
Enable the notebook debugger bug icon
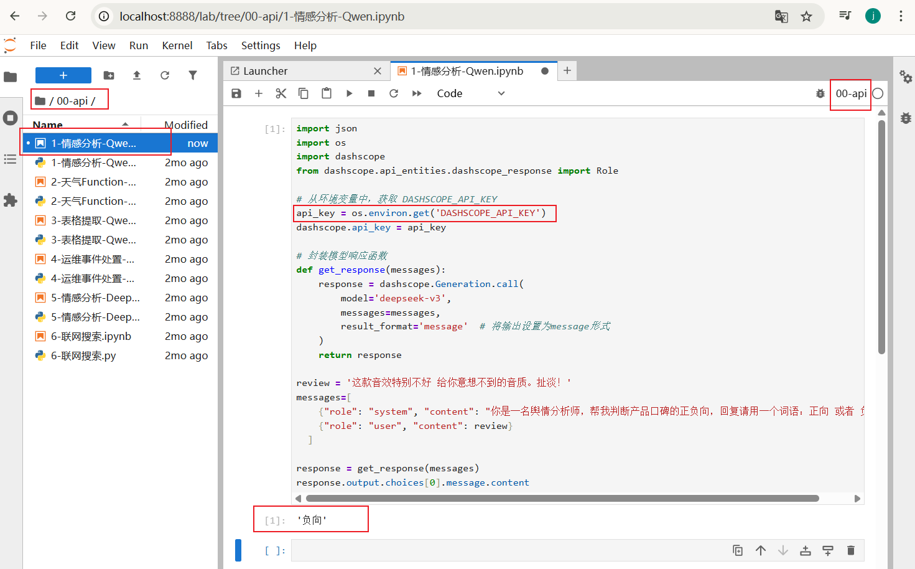click(820, 93)
